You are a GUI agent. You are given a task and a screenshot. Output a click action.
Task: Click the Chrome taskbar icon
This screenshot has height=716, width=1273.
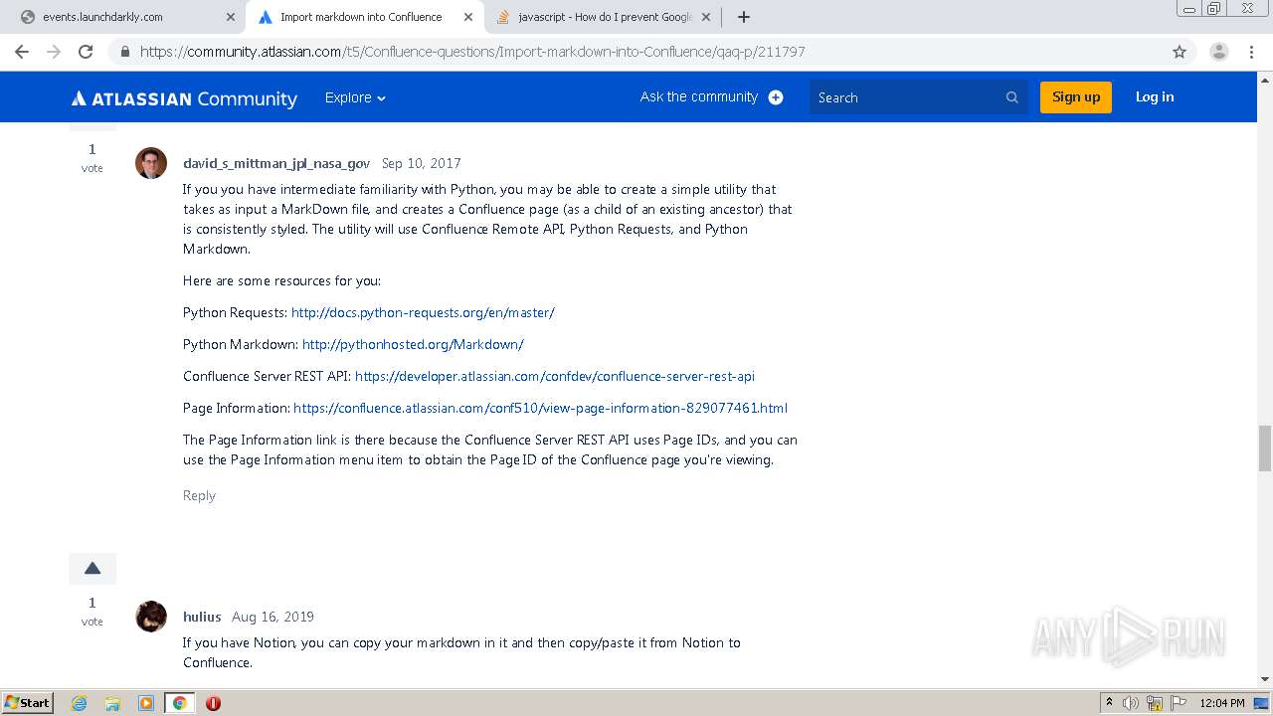tap(180, 703)
